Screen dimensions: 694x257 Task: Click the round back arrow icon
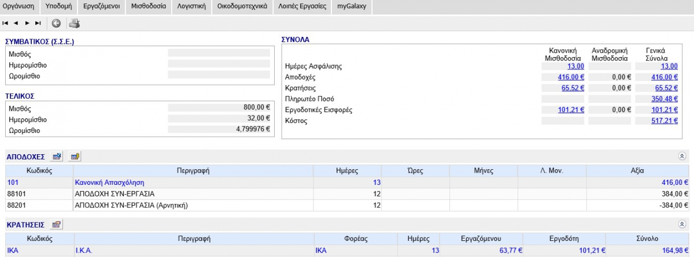click(x=56, y=24)
